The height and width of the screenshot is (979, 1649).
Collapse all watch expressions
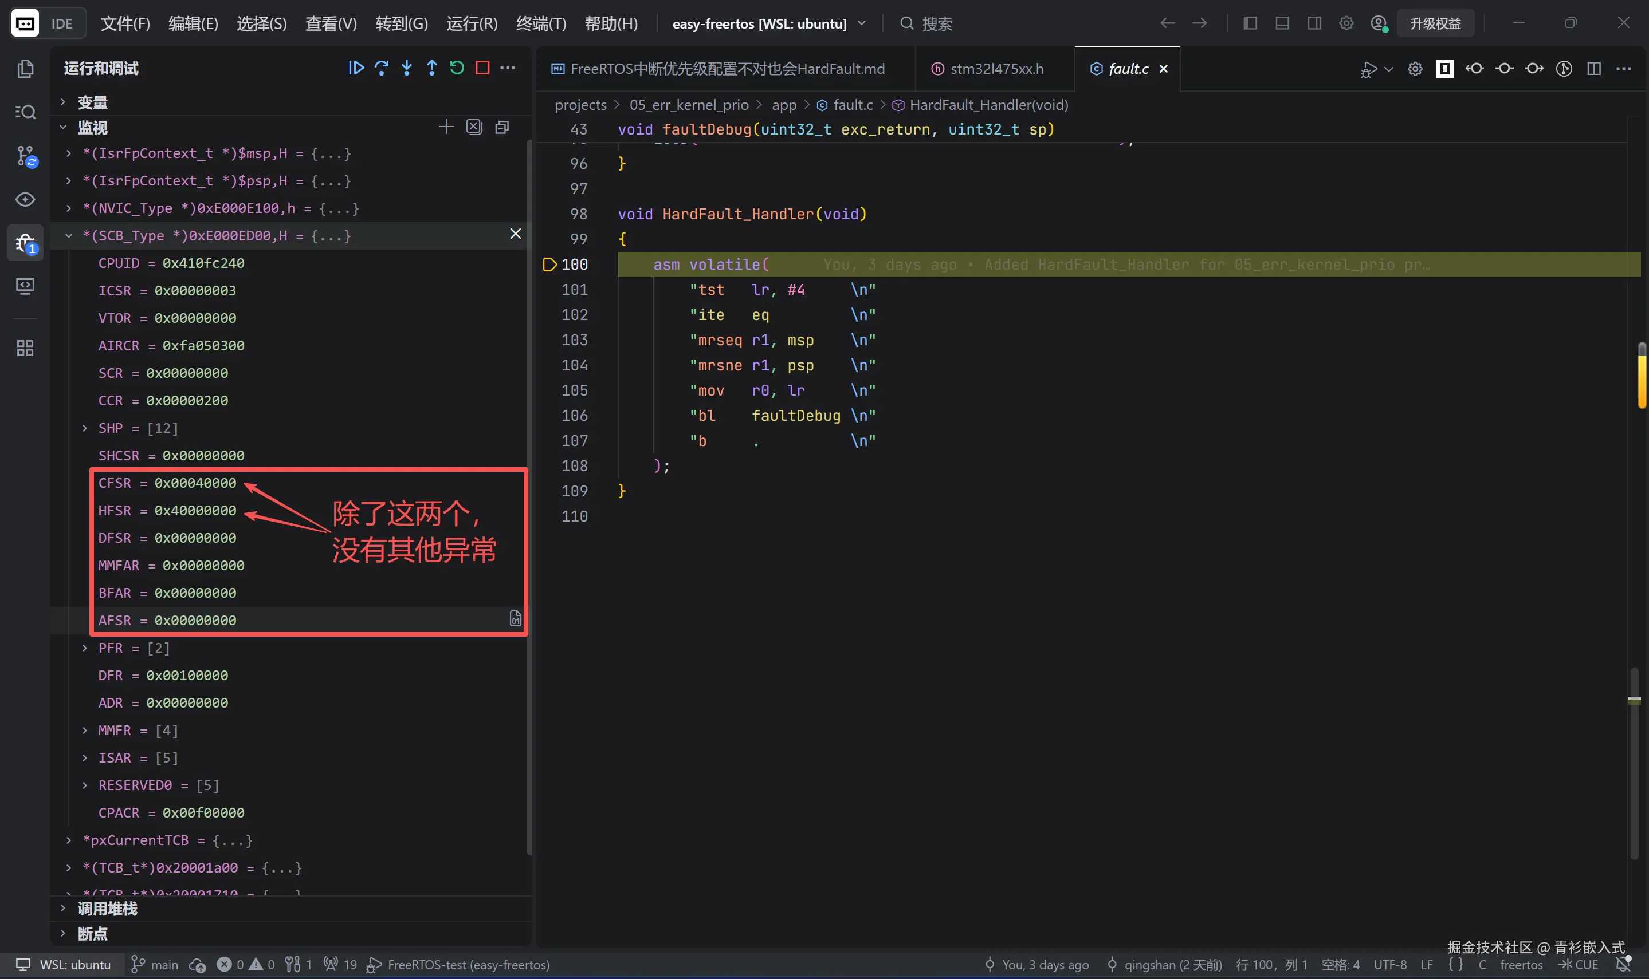502,127
